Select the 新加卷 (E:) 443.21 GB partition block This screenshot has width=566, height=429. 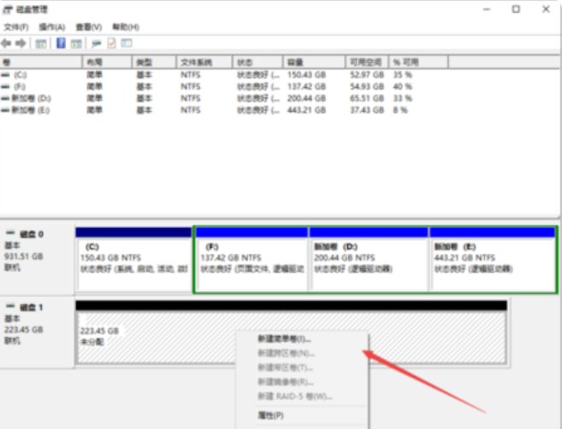pyautogui.click(x=492, y=259)
